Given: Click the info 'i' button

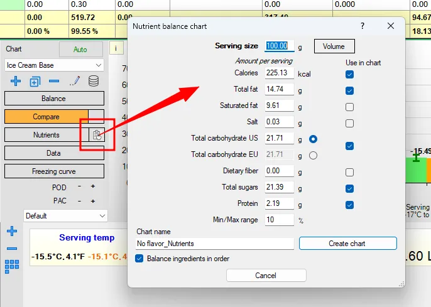Looking at the screenshot, I should pyautogui.click(x=116, y=48).
